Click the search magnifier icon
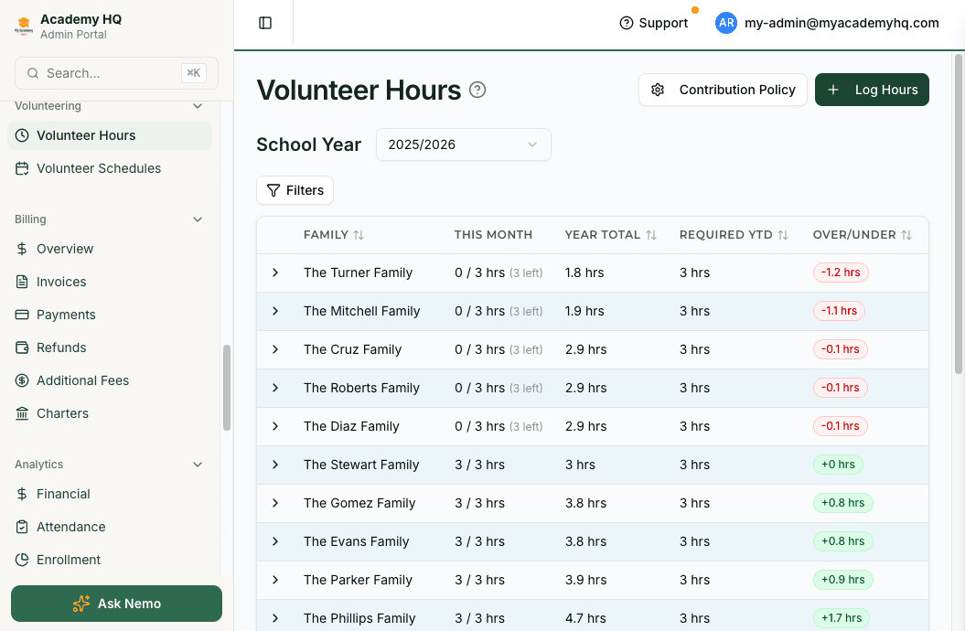 point(33,73)
